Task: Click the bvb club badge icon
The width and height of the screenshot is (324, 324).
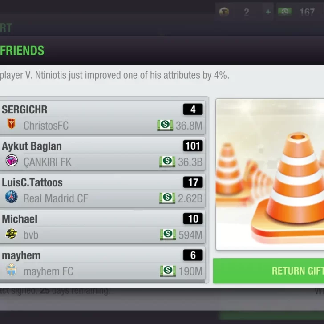Action: tap(11, 234)
